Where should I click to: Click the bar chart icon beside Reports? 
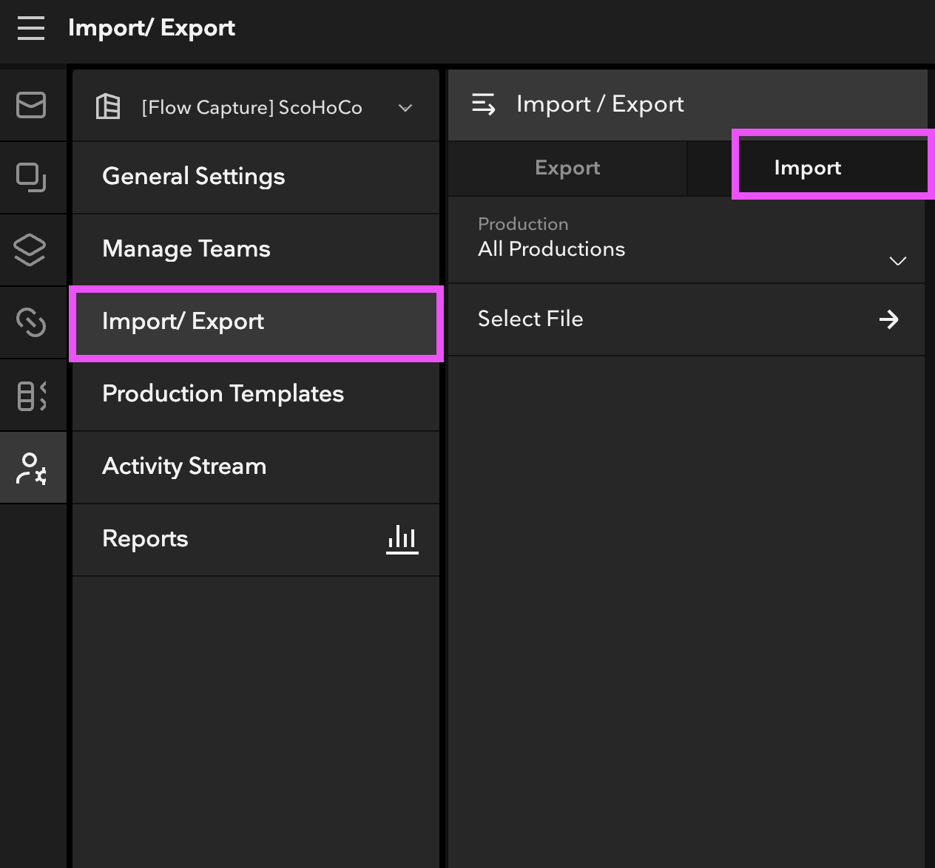[x=402, y=540]
